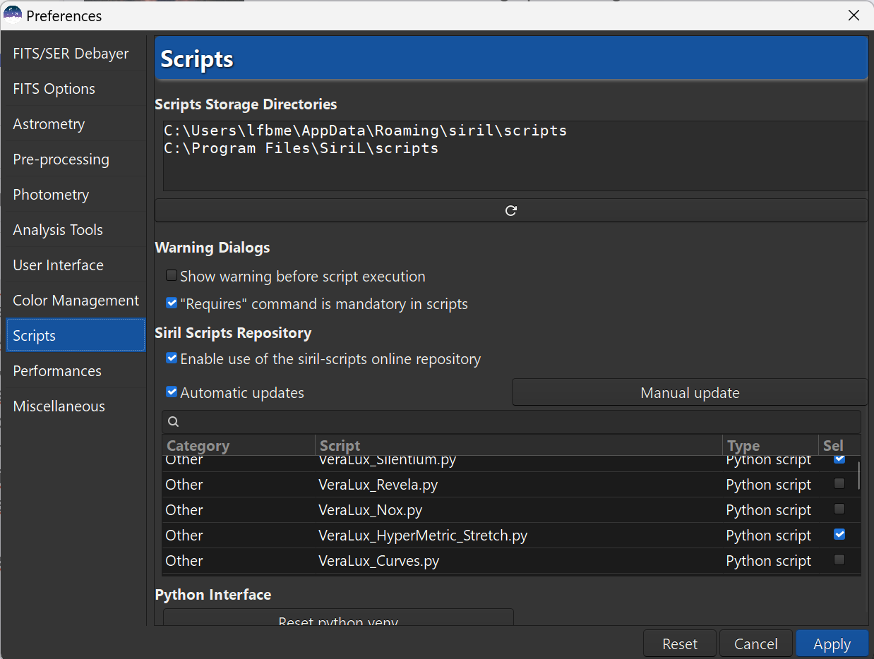The image size is (874, 659).
Task: Click the Reset button
Action: pos(680,644)
